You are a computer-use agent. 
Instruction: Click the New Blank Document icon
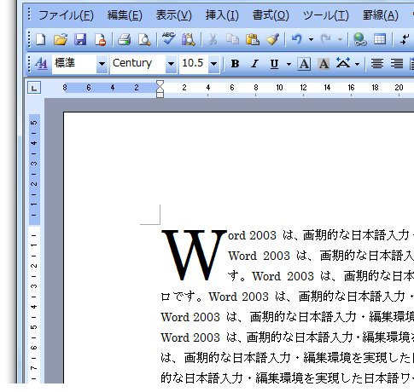[41, 39]
